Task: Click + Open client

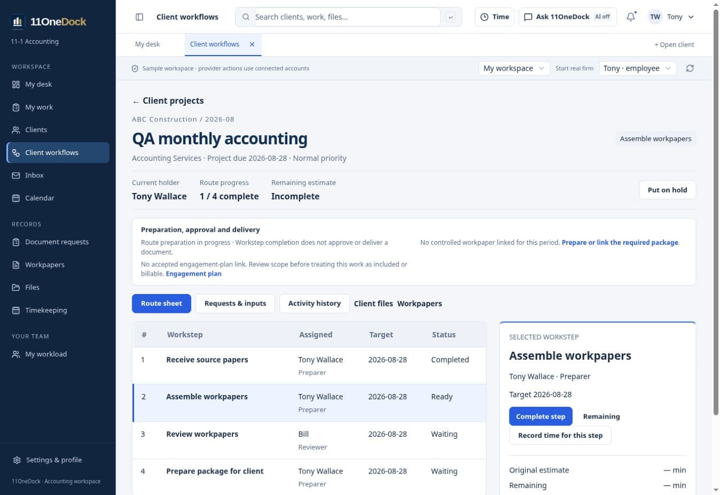Action: click(x=674, y=45)
